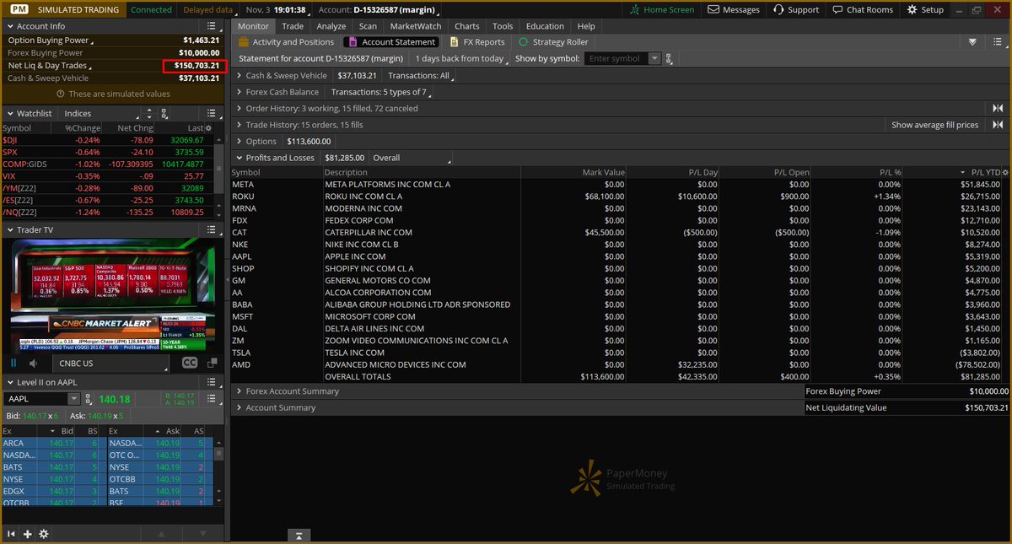This screenshot has height=544, width=1012.
Task: Collapse the left sidebar panel
Action: [x=12, y=534]
